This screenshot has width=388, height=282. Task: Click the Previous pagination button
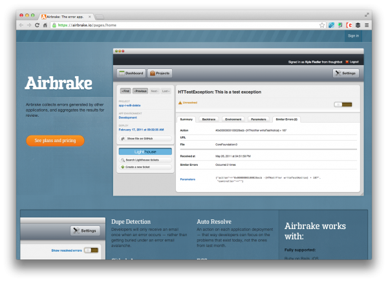point(140,91)
